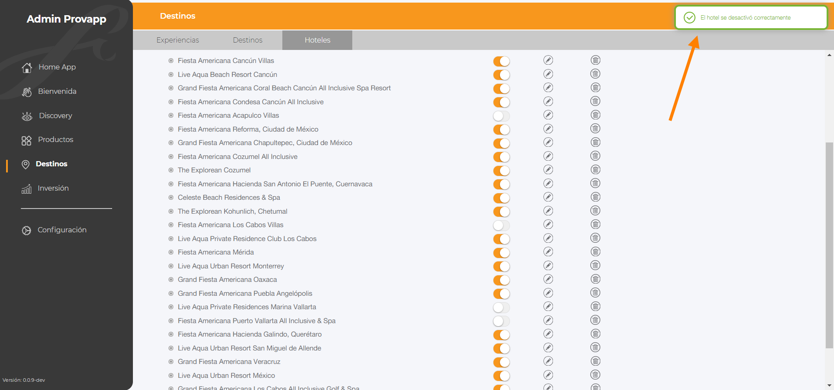This screenshot has height=390, width=834.
Task: Select Destinos in sidebar navigation
Action: pos(51,164)
